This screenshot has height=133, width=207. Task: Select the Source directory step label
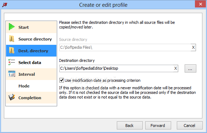tap(35, 39)
